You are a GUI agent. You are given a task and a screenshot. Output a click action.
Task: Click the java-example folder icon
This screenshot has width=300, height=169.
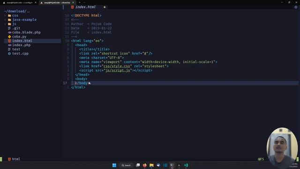coord(9,20)
